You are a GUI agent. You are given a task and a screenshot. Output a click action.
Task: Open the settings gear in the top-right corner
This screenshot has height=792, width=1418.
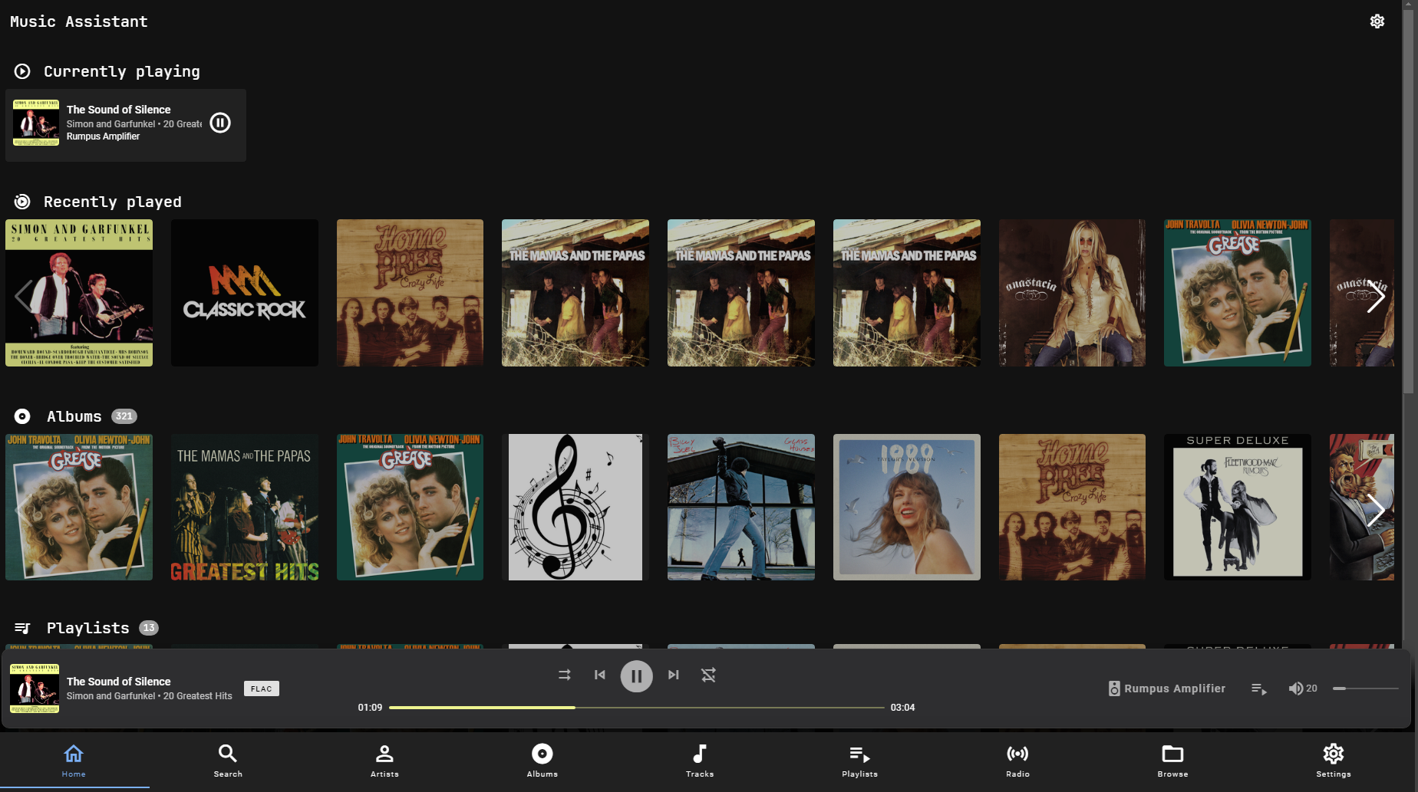point(1377,21)
